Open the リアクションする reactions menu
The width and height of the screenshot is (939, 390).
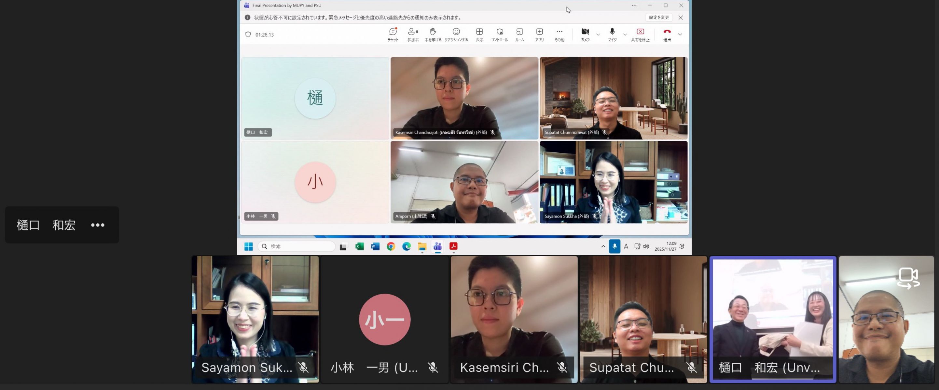click(x=456, y=34)
